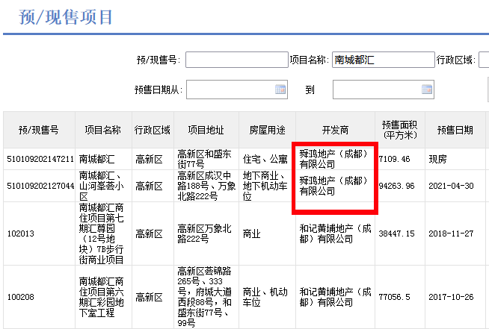Click address 高新区万象北路222号

pos(204,234)
